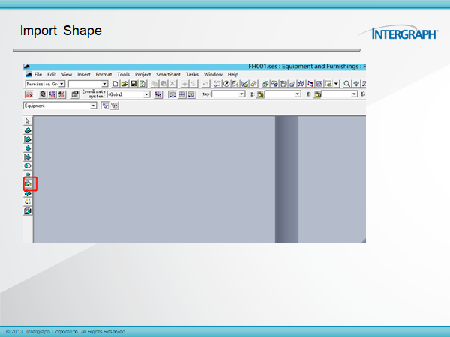
Task: Click the cyan box with circle icon in the left toolbar
Action: tap(28, 211)
